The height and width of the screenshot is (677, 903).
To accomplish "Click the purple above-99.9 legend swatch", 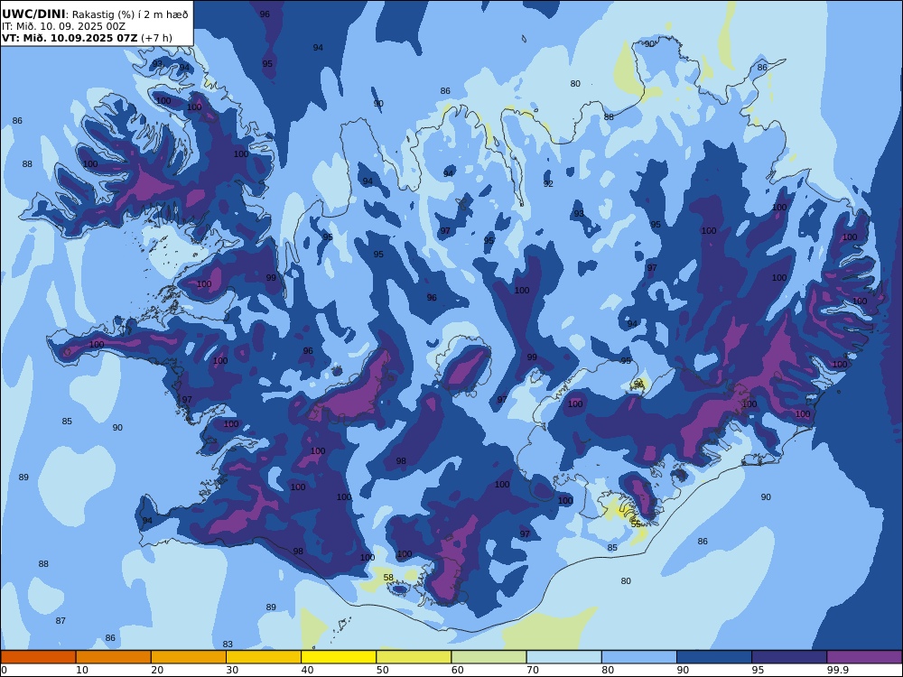I will [864, 657].
